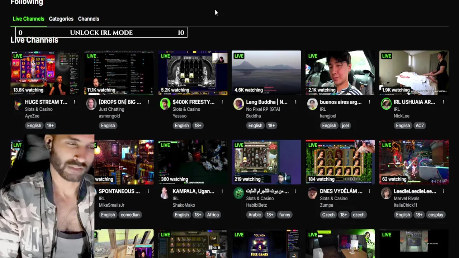Select the Arabic language tag
The image size is (459, 258).
[255, 215]
